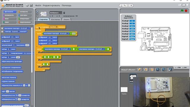The image size is (190, 107).
Task: Open the Редактировать menu
Action: (51, 5)
